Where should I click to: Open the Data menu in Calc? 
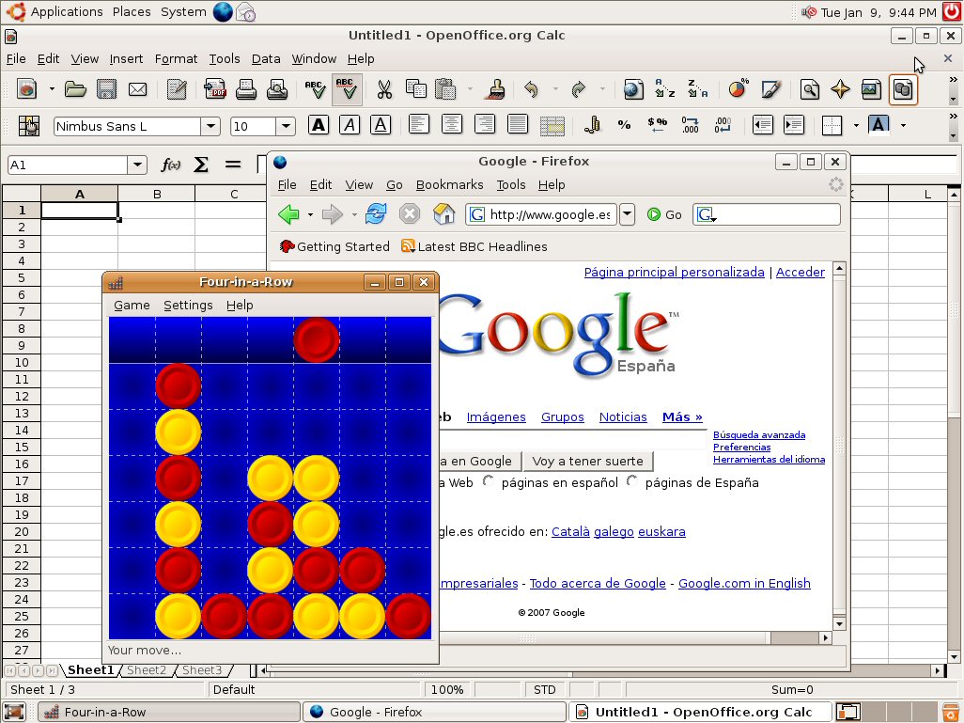point(266,59)
